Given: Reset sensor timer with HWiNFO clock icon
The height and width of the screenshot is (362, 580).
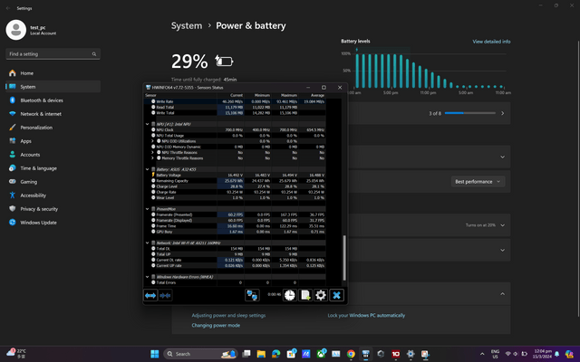Looking at the screenshot, I should [290, 295].
